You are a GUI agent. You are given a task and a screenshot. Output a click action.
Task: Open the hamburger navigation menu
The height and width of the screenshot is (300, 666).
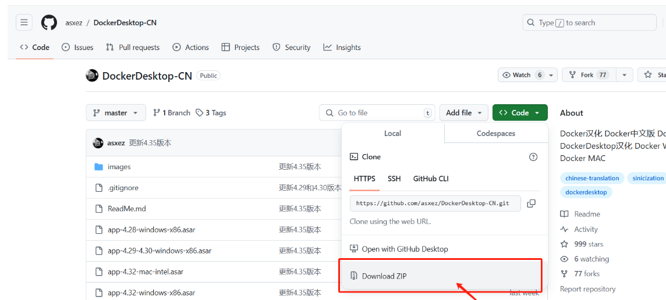coord(24,23)
